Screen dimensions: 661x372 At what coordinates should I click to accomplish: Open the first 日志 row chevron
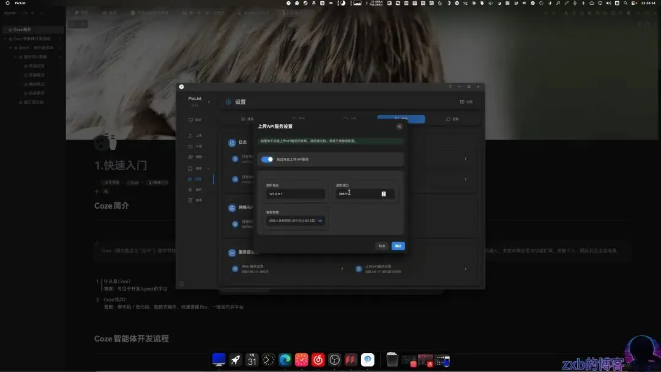[x=466, y=159]
